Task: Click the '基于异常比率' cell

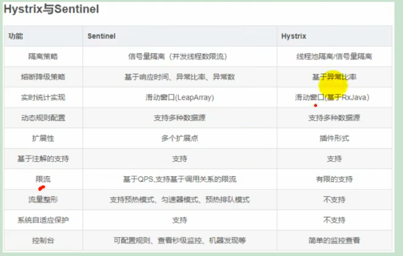Action: [x=334, y=77]
